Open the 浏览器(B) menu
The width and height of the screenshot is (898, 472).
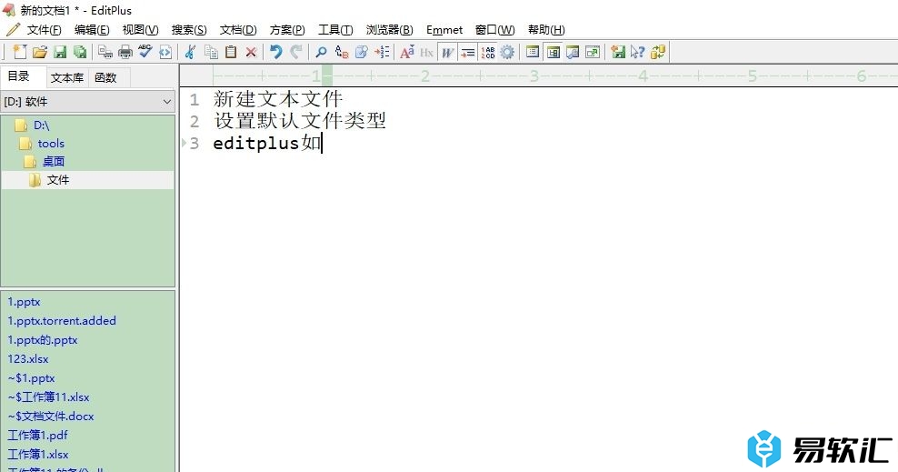click(389, 30)
